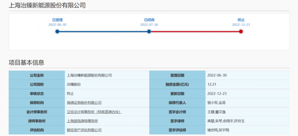Select the 已问询 stage label
The image size is (298, 136).
(x=149, y=20)
